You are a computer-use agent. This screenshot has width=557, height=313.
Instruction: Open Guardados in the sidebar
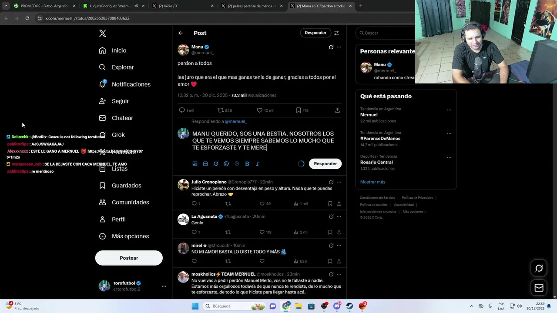point(120,185)
